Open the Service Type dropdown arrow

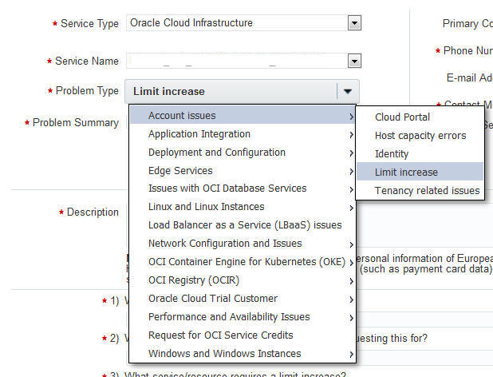tap(354, 23)
